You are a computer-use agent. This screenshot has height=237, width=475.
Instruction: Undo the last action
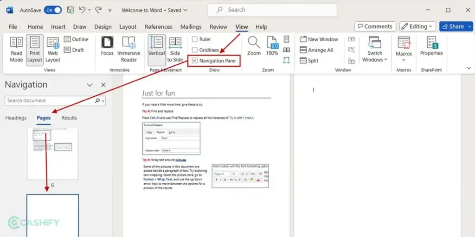pos(82,10)
